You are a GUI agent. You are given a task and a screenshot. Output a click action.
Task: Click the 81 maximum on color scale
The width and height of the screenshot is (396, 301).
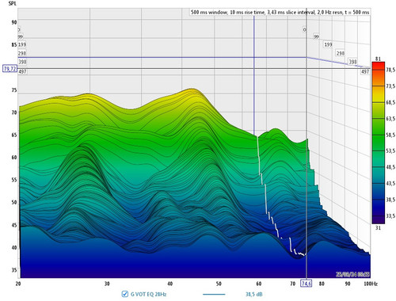pos(378,59)
